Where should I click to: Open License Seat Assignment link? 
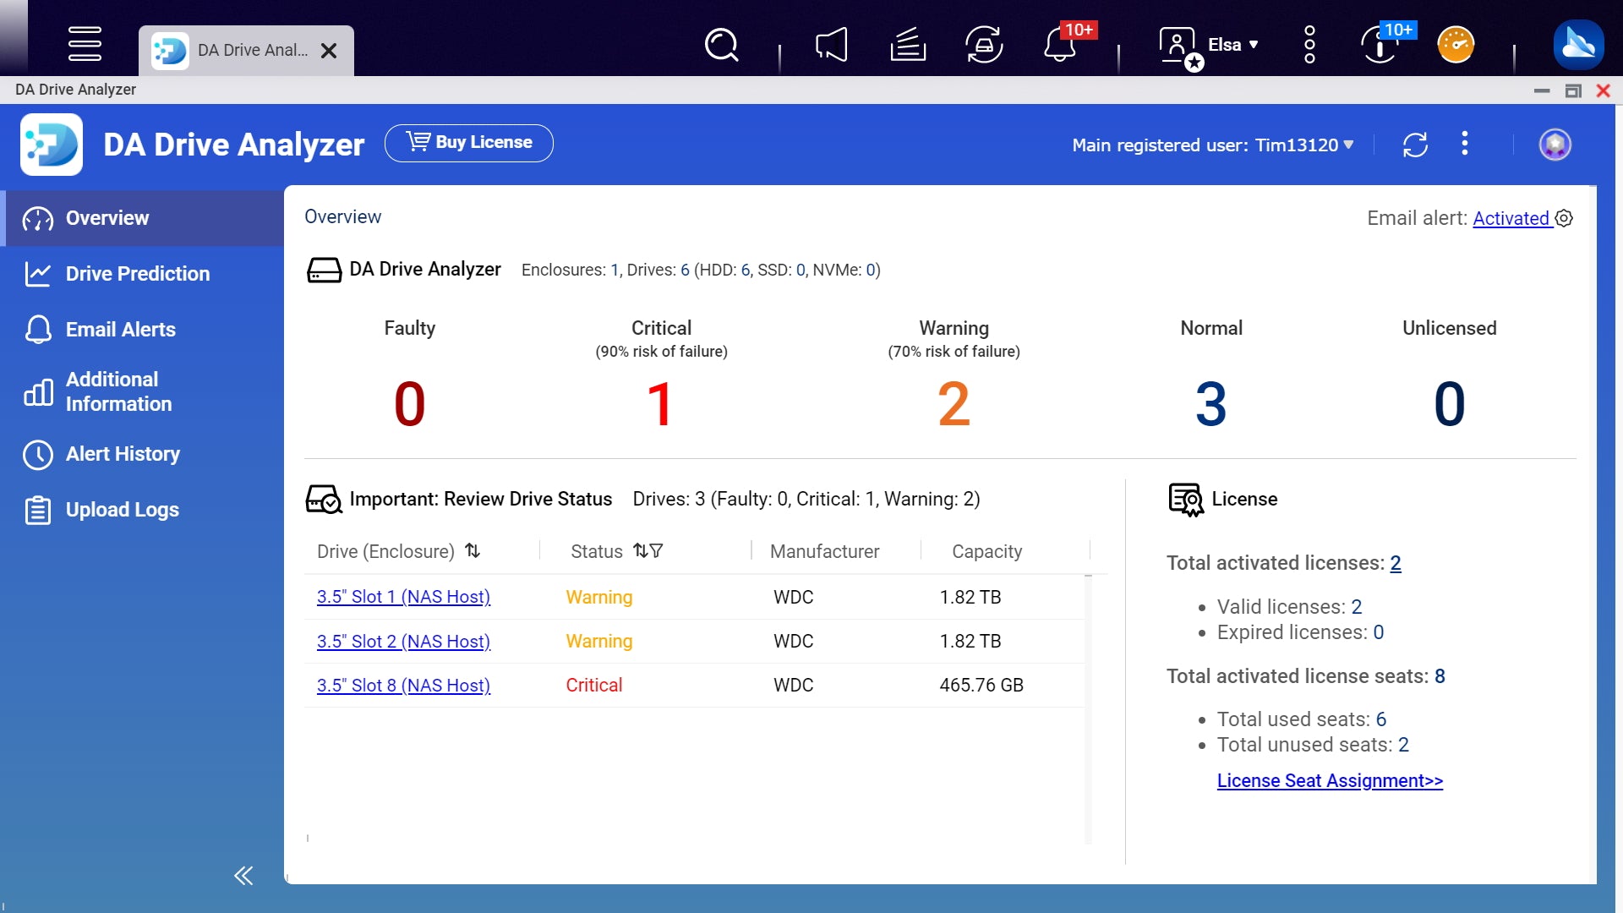(x=1330, y=780)
